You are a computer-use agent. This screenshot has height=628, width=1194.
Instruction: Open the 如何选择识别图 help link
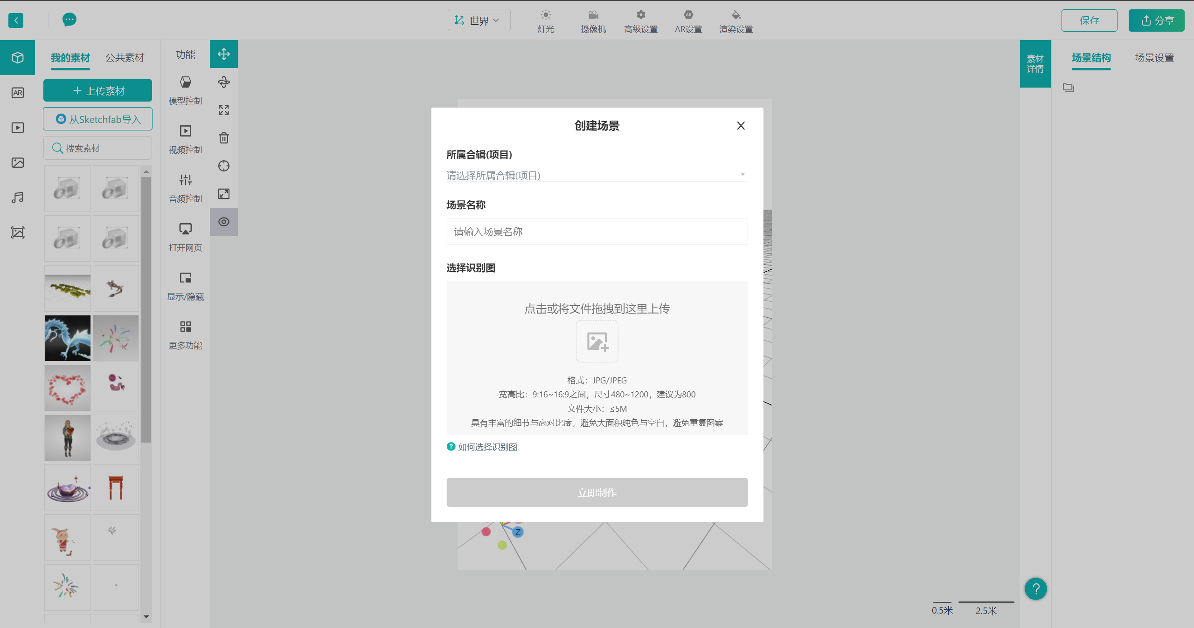click(486, 447)
